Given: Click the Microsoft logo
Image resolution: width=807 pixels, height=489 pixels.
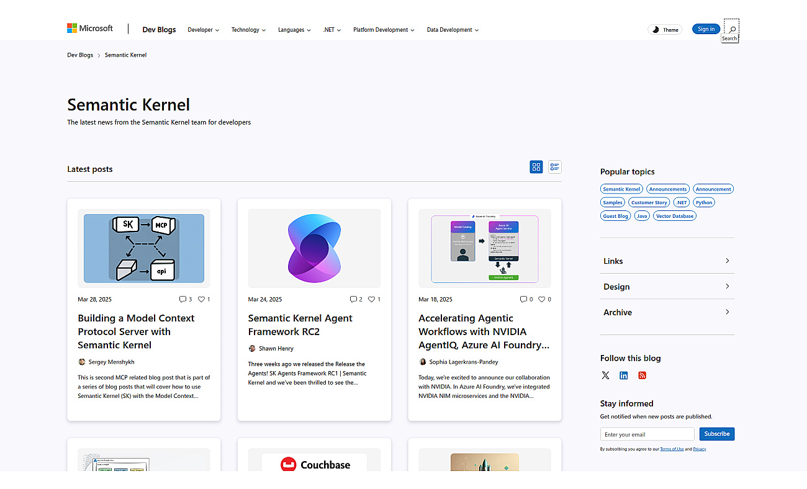Looking at the screenshot, I should coord(90,29).
